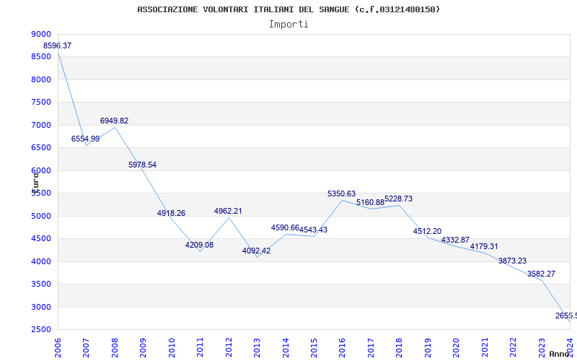This screenshot has width=577, height=361.
Task: Click the 8596.37 data point label
Action: click(x=58, y=46)
